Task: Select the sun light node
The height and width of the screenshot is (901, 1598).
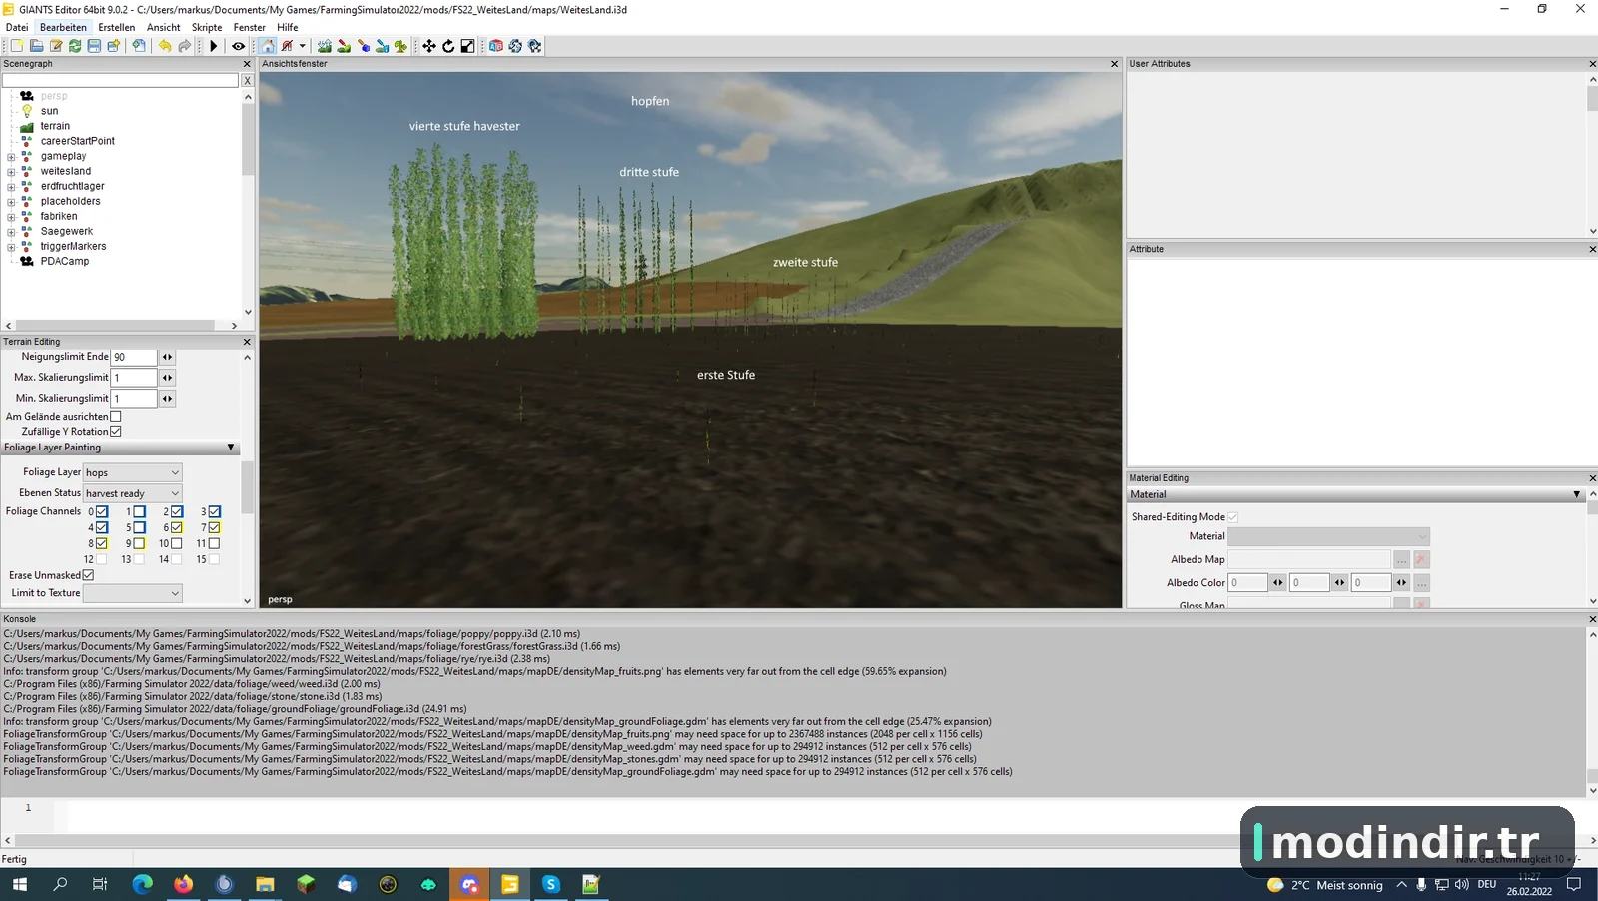Action: [49, 111]
